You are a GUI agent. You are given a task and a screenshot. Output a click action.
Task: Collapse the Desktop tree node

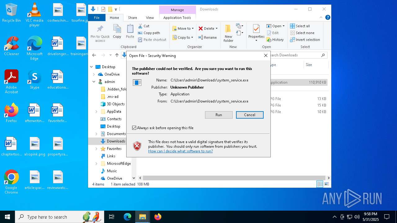click(x=91, y=67)
